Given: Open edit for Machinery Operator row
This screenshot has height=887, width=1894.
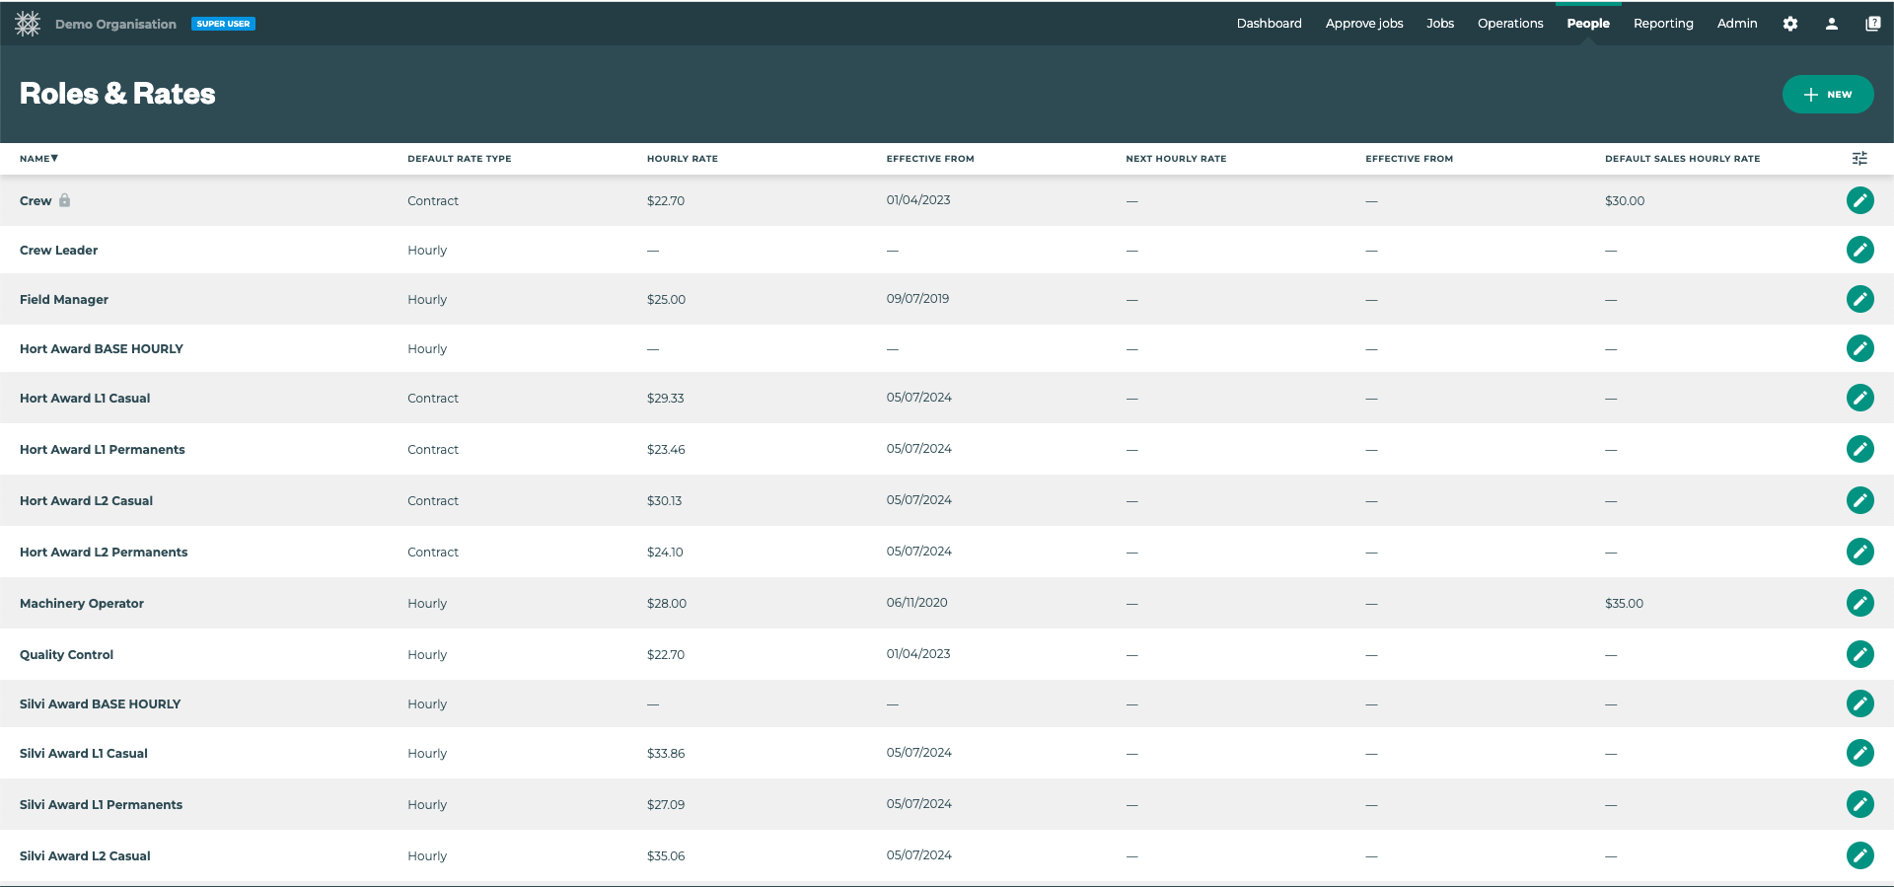Looking at the screenshot, I should [1859, 603].
